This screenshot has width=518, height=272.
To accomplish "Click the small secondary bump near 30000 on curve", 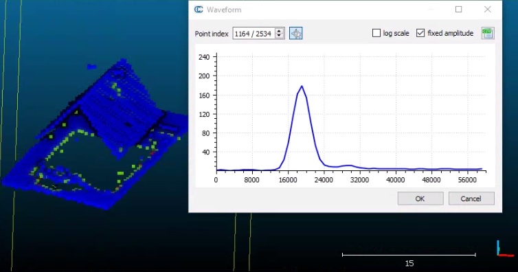I will (348, 166).
